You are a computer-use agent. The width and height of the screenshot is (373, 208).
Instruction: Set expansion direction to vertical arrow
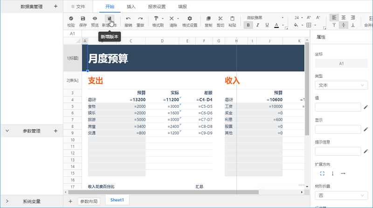[x=332, y=173]
